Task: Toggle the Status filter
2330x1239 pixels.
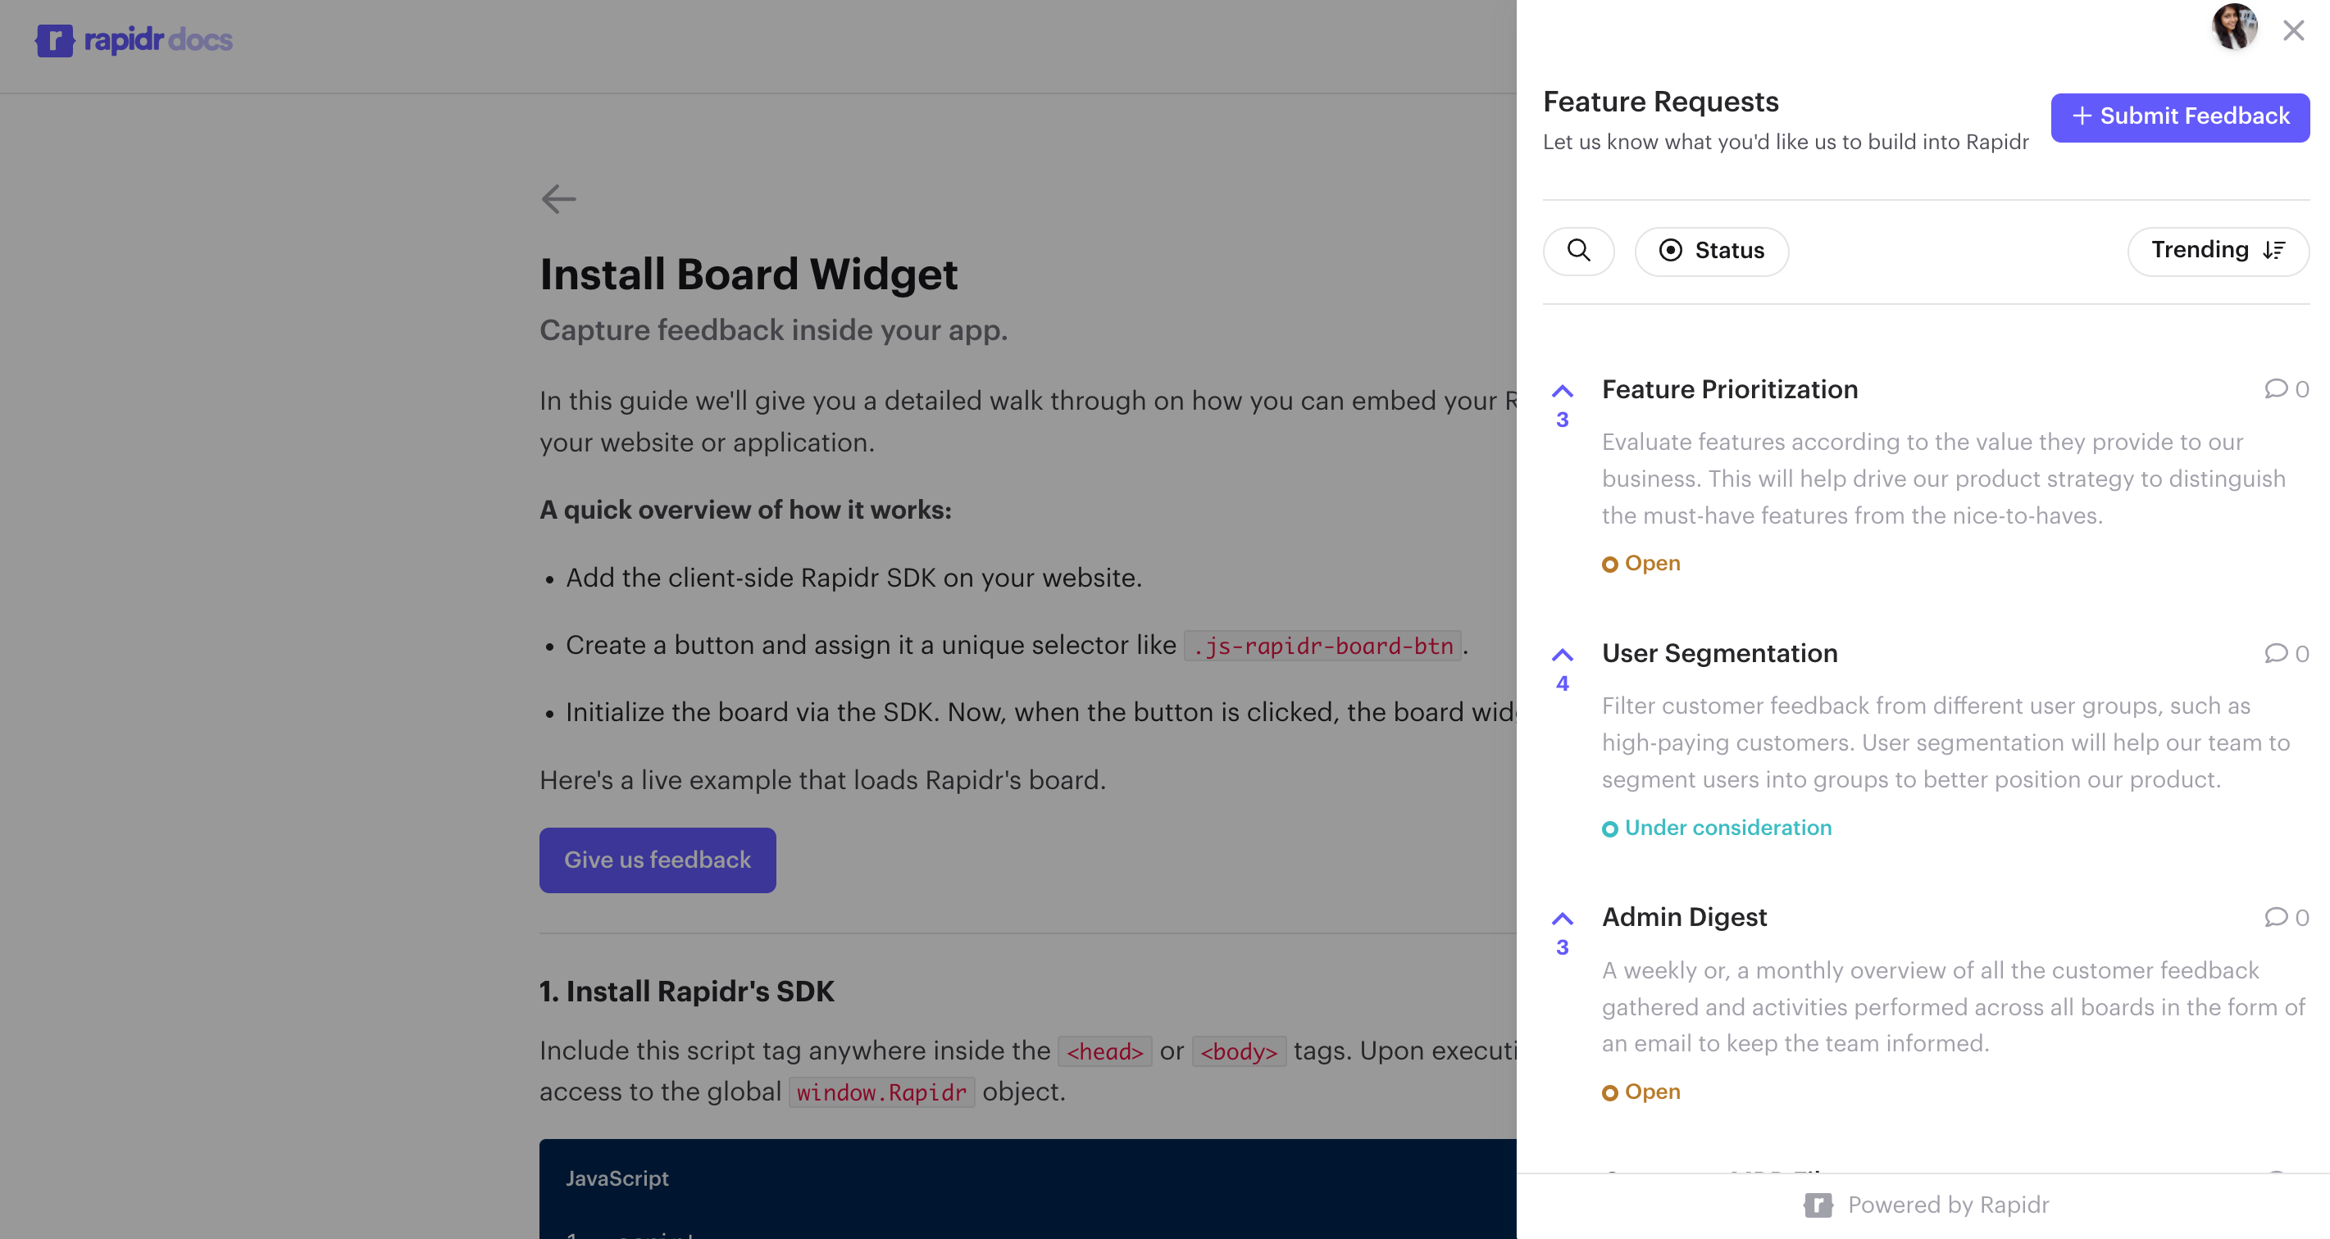Action: pos(1710,251)
